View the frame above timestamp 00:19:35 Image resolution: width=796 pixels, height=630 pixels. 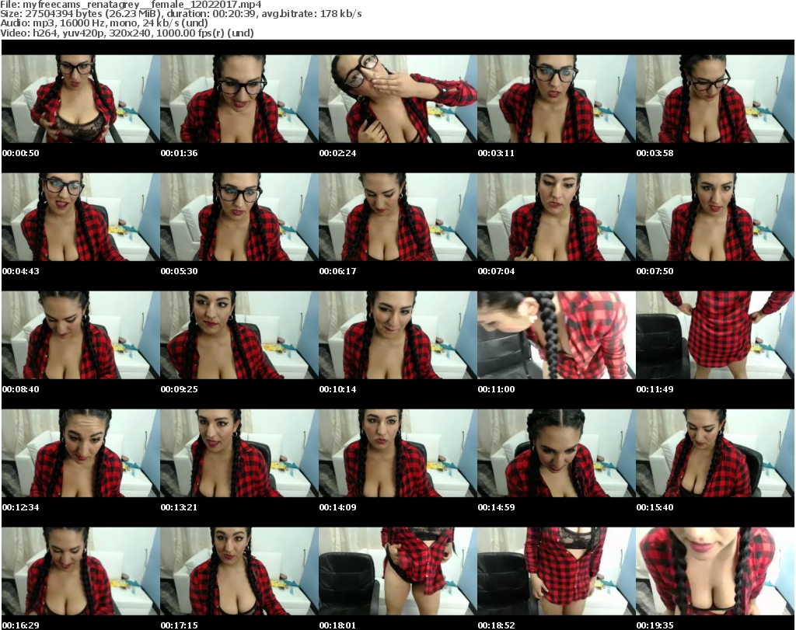[x=715, y=571]
